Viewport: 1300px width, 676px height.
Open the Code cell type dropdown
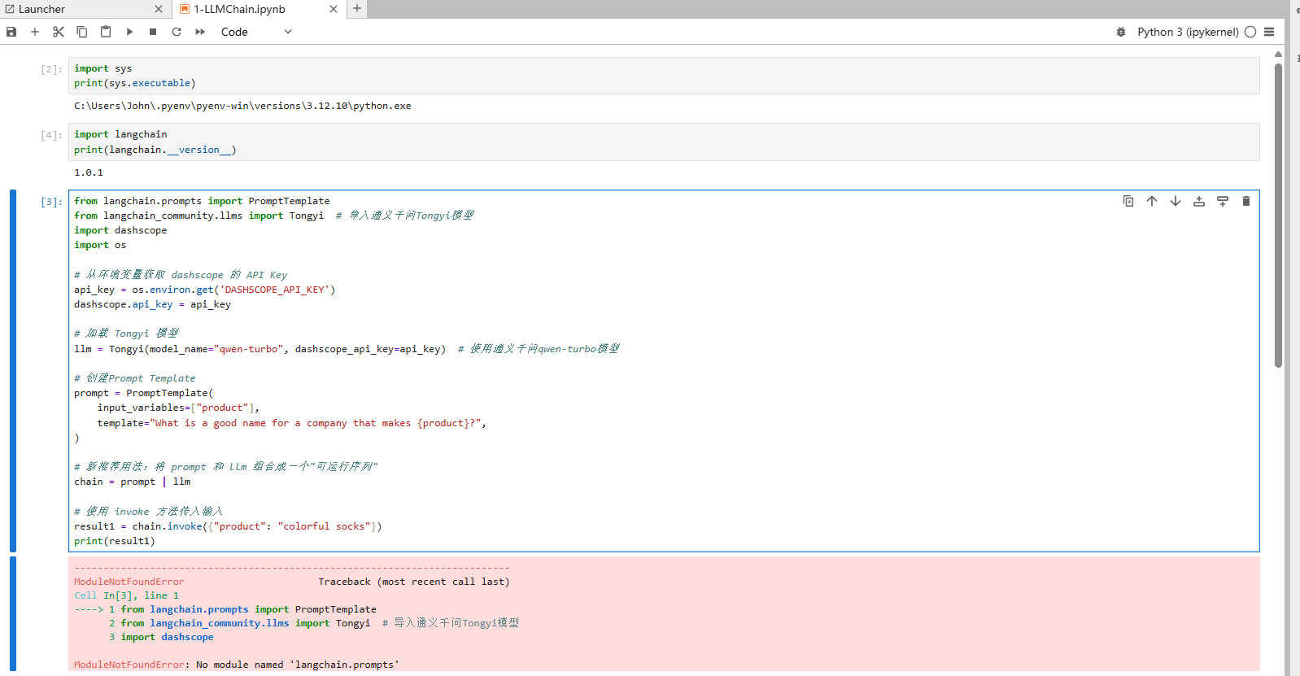click(256, 32)
